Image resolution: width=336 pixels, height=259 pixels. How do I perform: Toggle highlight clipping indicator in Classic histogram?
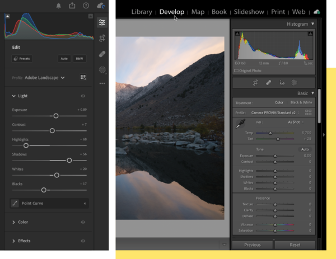[x=310, y=34]
